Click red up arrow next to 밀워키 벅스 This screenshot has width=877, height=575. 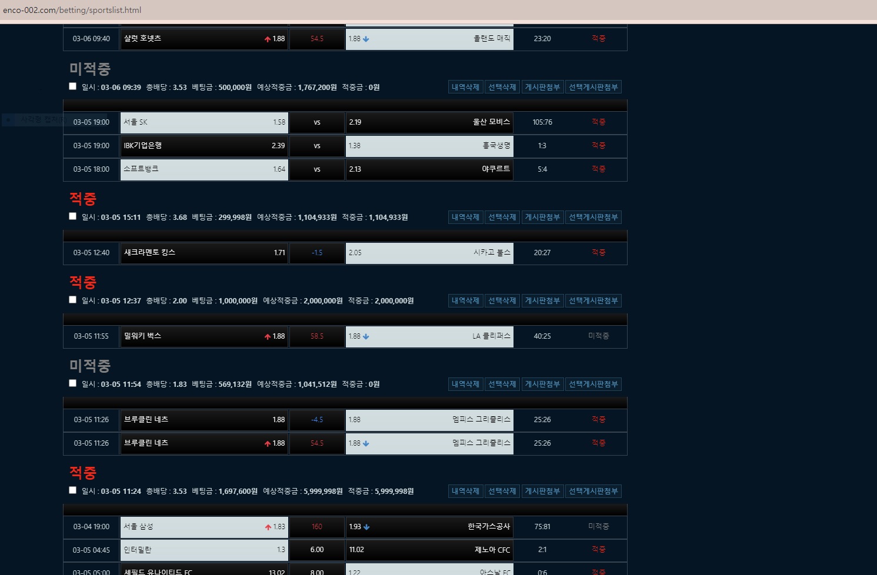tap(268, 337)
